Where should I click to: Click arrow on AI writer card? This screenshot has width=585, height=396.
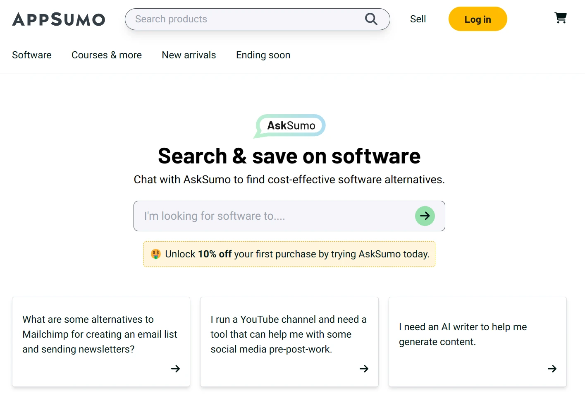tap(552, 369)
